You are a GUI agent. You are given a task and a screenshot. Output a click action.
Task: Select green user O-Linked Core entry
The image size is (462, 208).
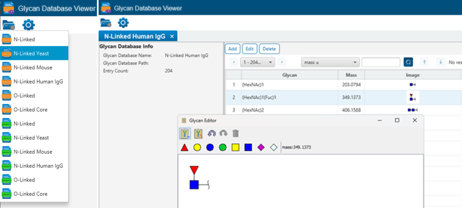coord(34,194)
